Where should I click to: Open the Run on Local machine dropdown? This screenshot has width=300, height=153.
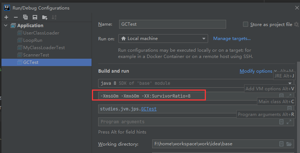[x=204, y=39]
